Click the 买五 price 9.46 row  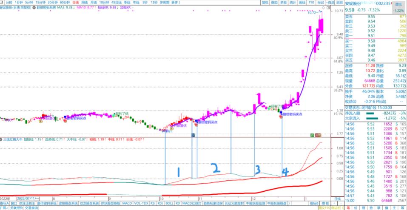[x=376, y=60]
